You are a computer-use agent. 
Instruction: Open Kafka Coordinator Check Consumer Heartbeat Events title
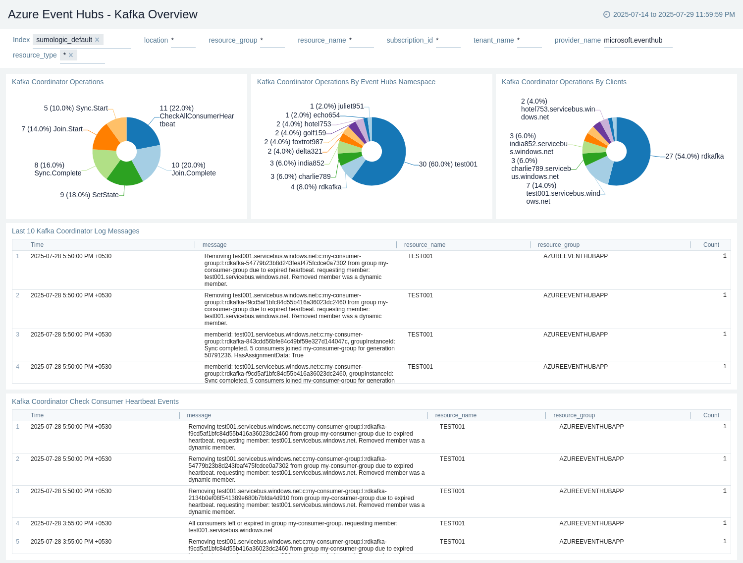(x=95, y=401)
